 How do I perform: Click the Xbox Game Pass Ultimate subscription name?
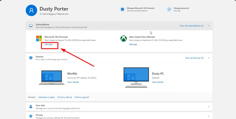(142, 37)
